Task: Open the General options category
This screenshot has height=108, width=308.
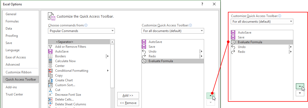Action: tap(21, 14)
